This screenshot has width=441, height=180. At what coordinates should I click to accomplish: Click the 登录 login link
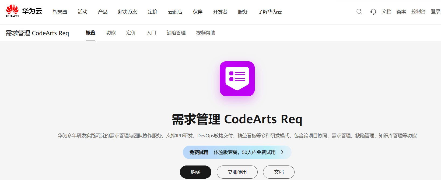click(x=436, y=12)
